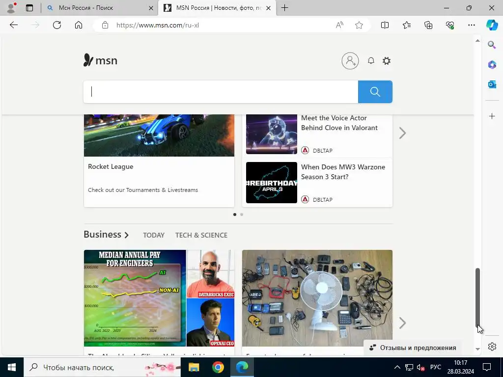Screen dimensions: 503x377
Task: Open the Rocket League card
Action: tap(159, 161)
